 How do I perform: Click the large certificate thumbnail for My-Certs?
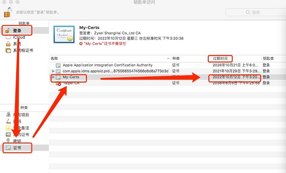coord(64,34)
